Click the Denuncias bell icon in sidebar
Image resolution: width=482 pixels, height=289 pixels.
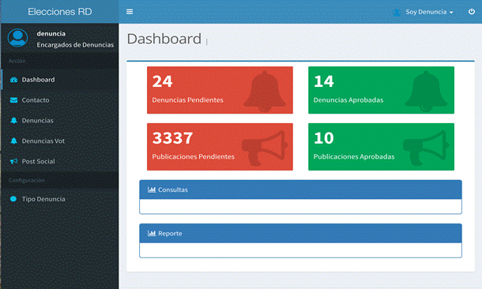(14, 120)
